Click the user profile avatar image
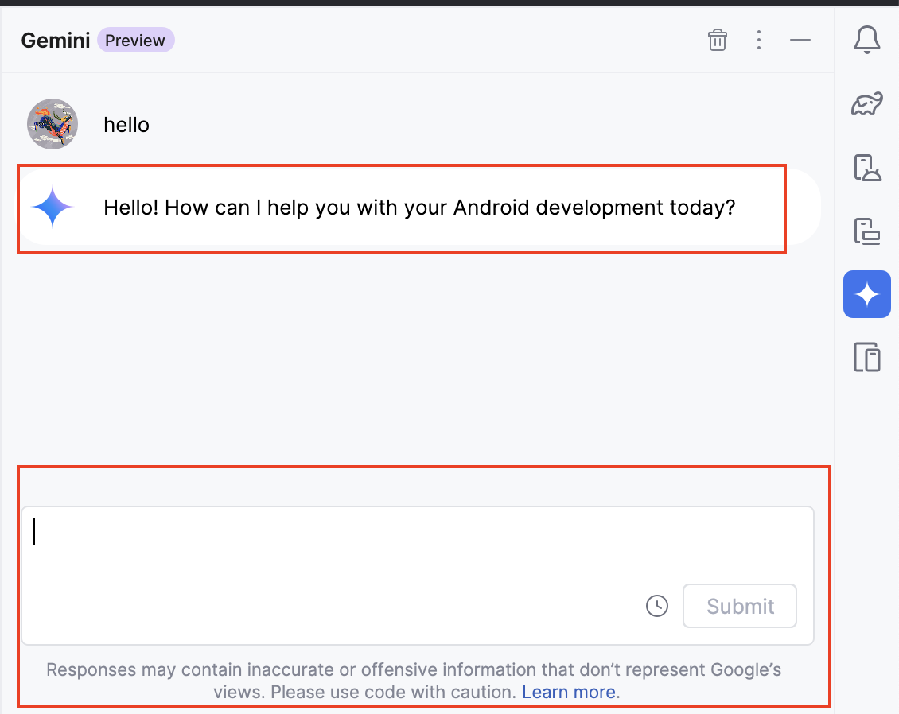 tap(53, 124)
